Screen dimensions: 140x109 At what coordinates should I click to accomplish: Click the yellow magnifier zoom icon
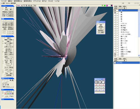point(102,6)
